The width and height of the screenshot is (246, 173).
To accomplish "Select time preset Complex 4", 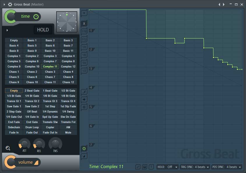I will (x=68, y=56).
